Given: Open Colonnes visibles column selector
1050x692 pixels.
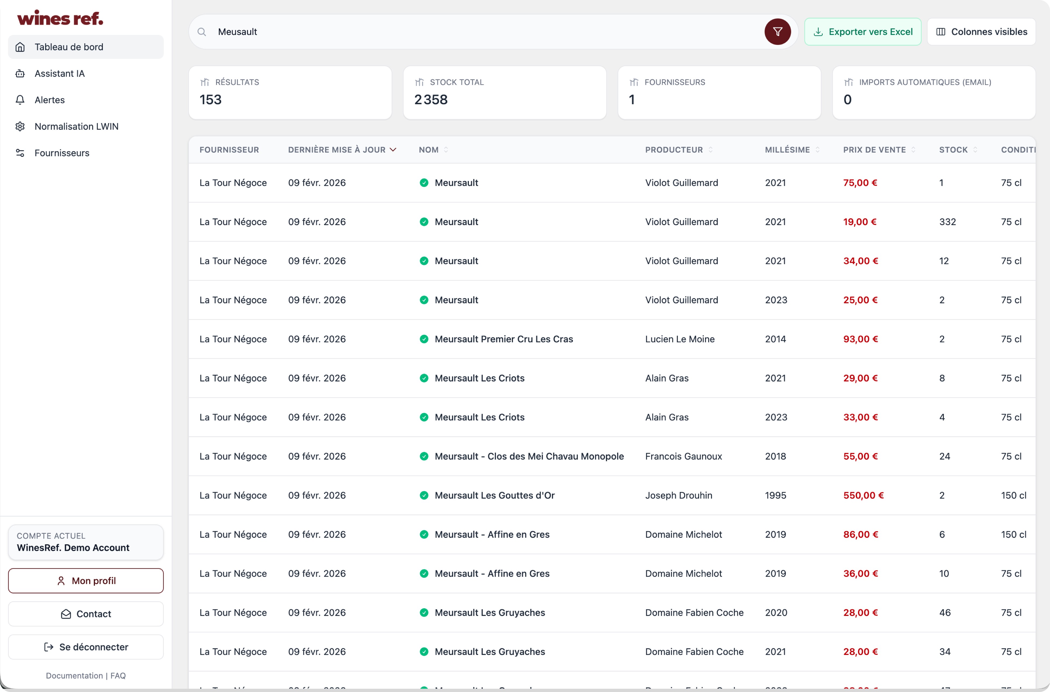Looking at the screenshot, I should 981,32.
